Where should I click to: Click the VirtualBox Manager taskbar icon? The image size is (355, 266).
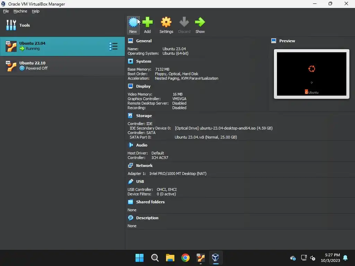tap(216, 258)
